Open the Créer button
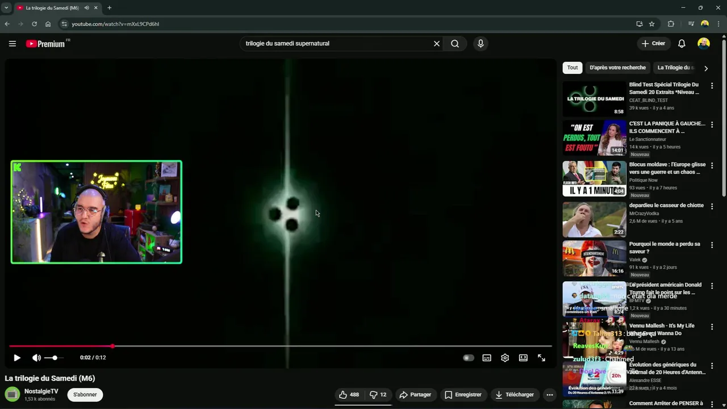Image resolution: width=727 pixels, height=409 pixels. (x=653, y=44)
